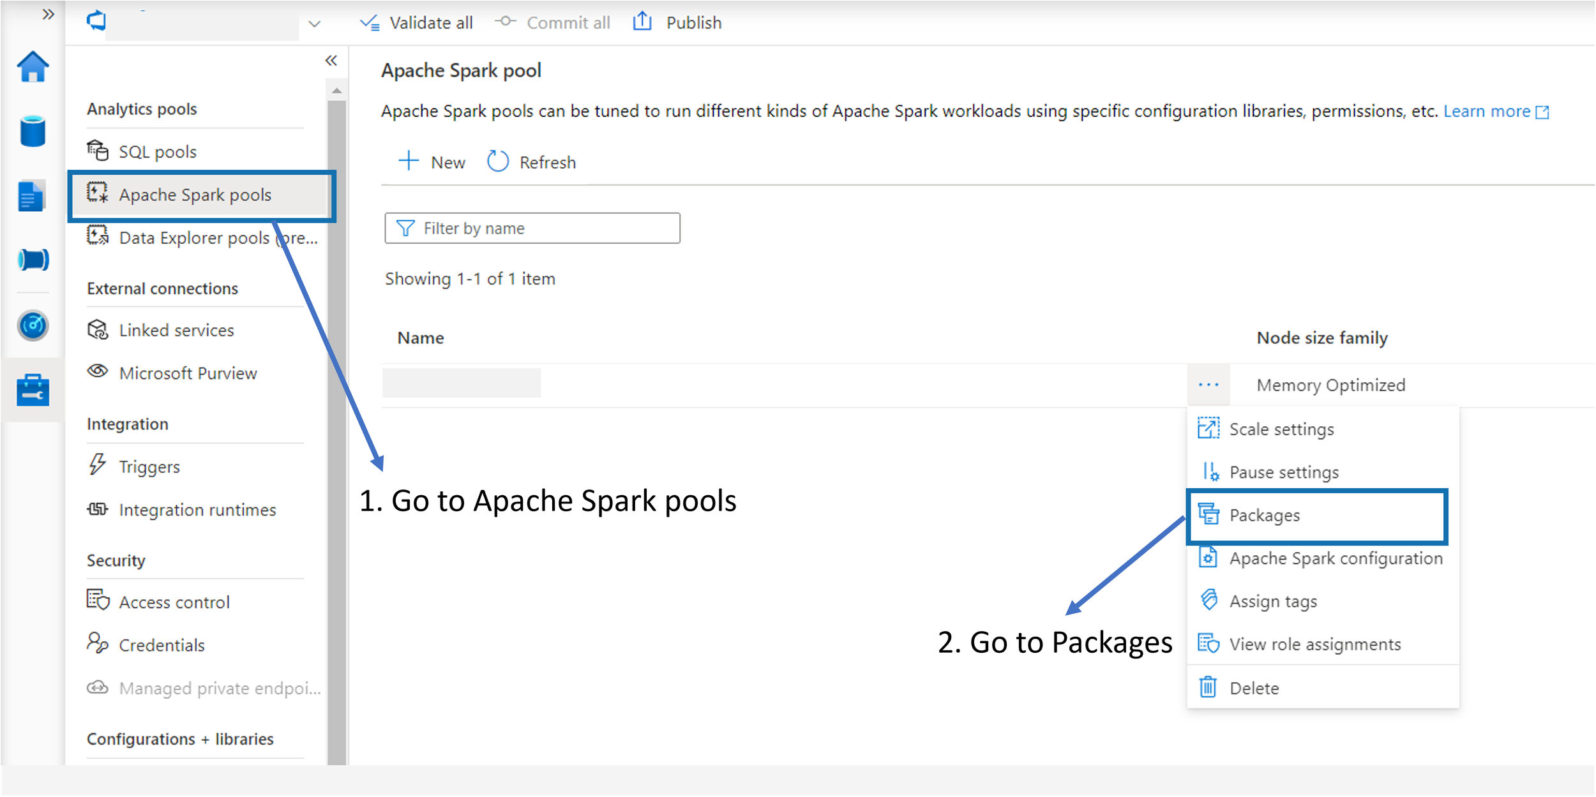
Task: Open the Data hub cylinder icon
Action: [33, 131]
